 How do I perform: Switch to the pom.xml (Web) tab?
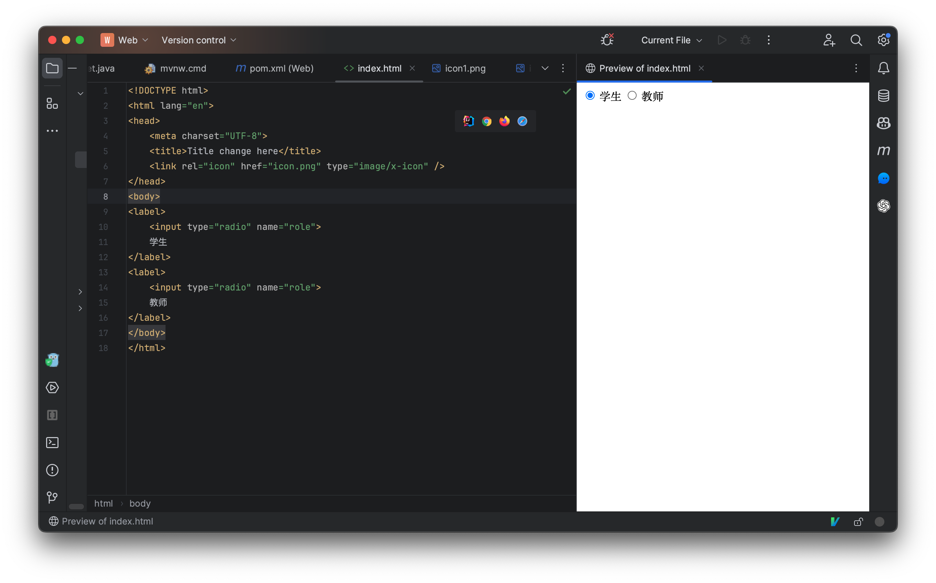point(274,68)
